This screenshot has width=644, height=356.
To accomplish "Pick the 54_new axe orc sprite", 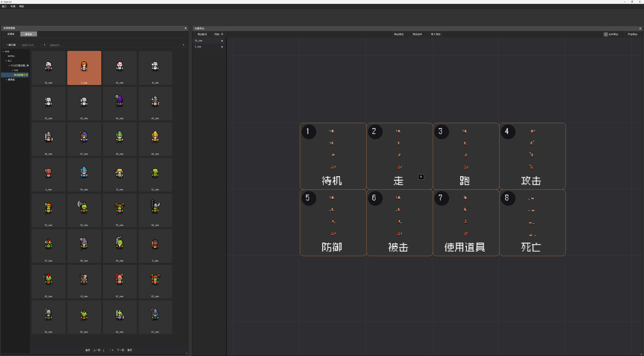I will [84, 210].
